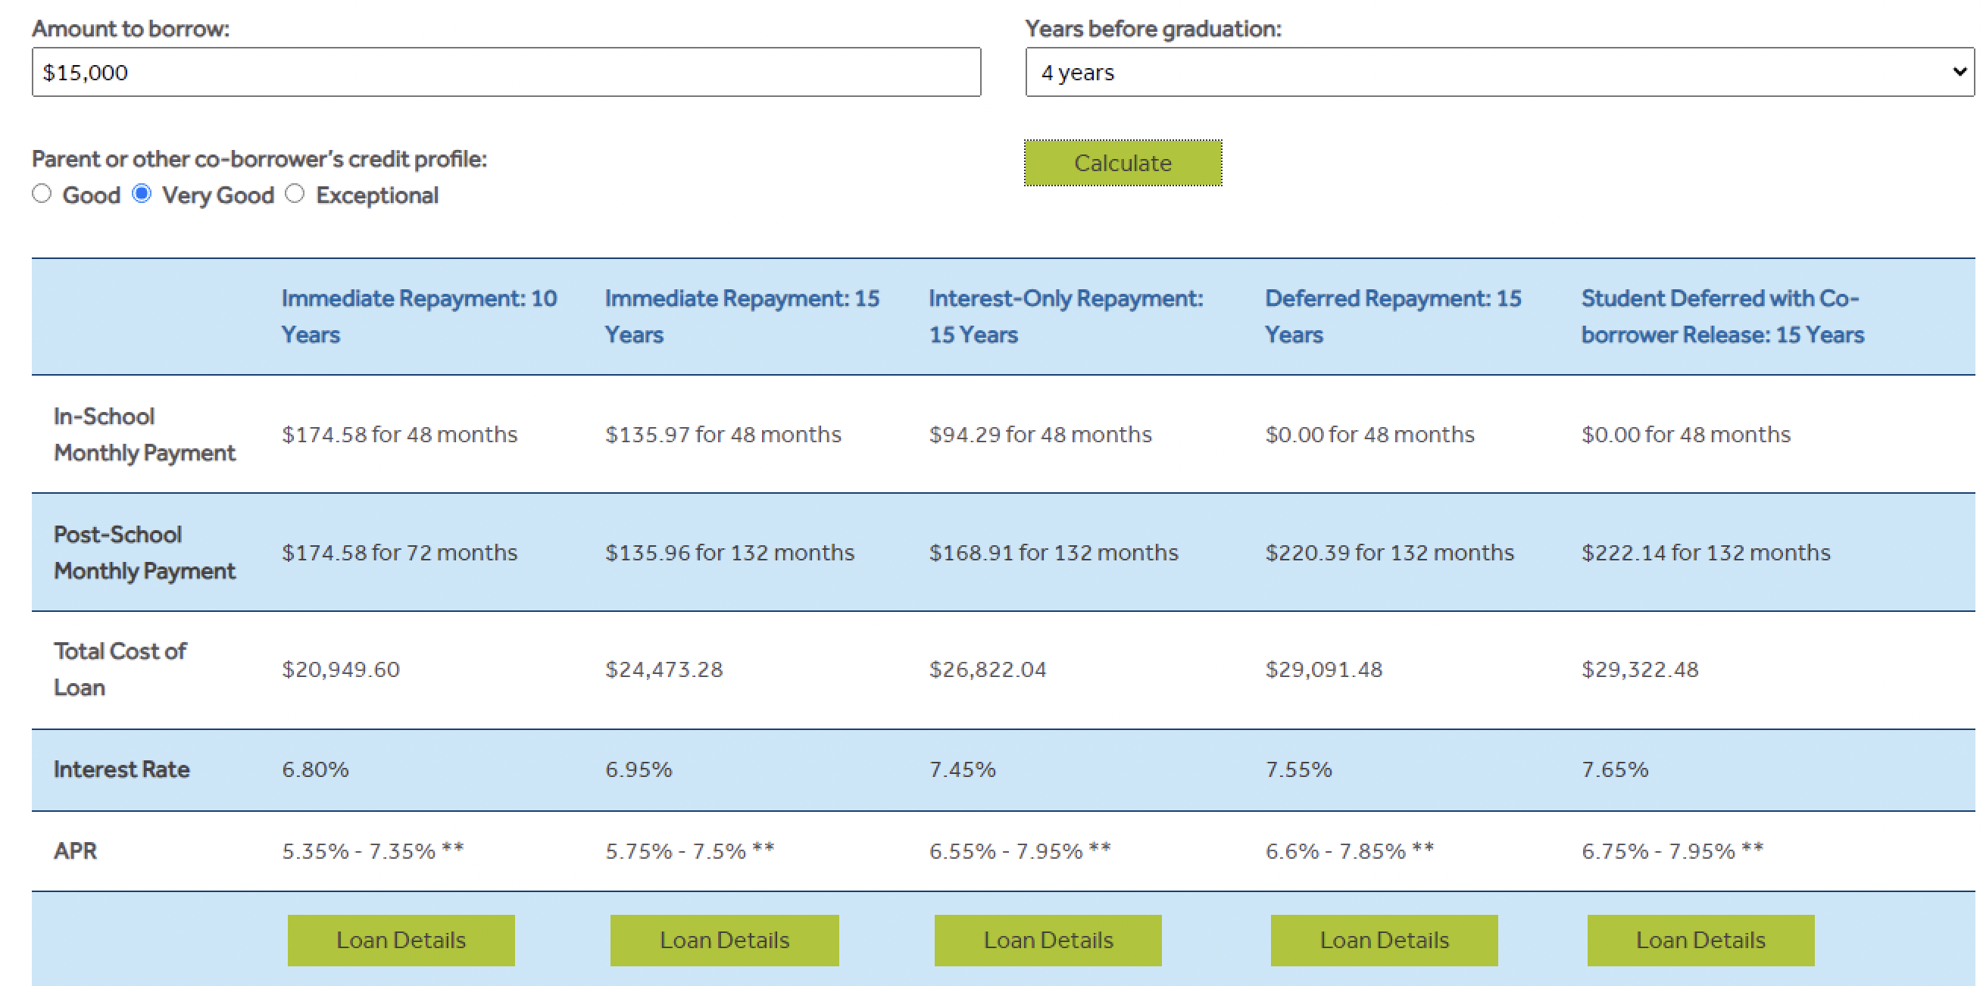Screen dimensions: 1983x986
Task: Click the $29,322.48 total cost value
Action: point(1640,669)
